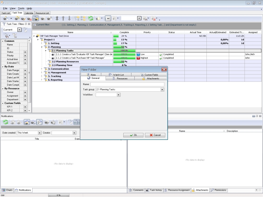Open the Workflow dropdown in New Folder
263x197 pixels.
(118, 95)
